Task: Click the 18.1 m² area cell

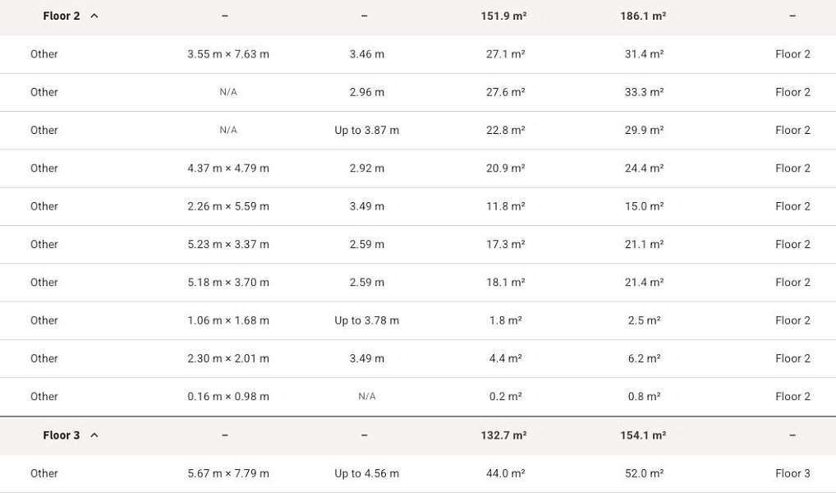Action: click(x=505, y=283)
